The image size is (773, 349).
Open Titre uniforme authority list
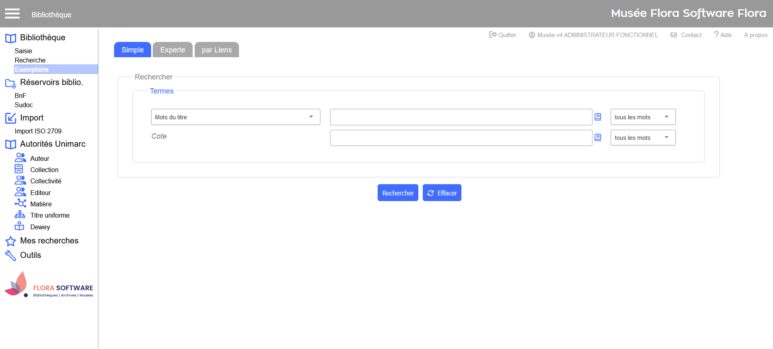click(50, 215)
